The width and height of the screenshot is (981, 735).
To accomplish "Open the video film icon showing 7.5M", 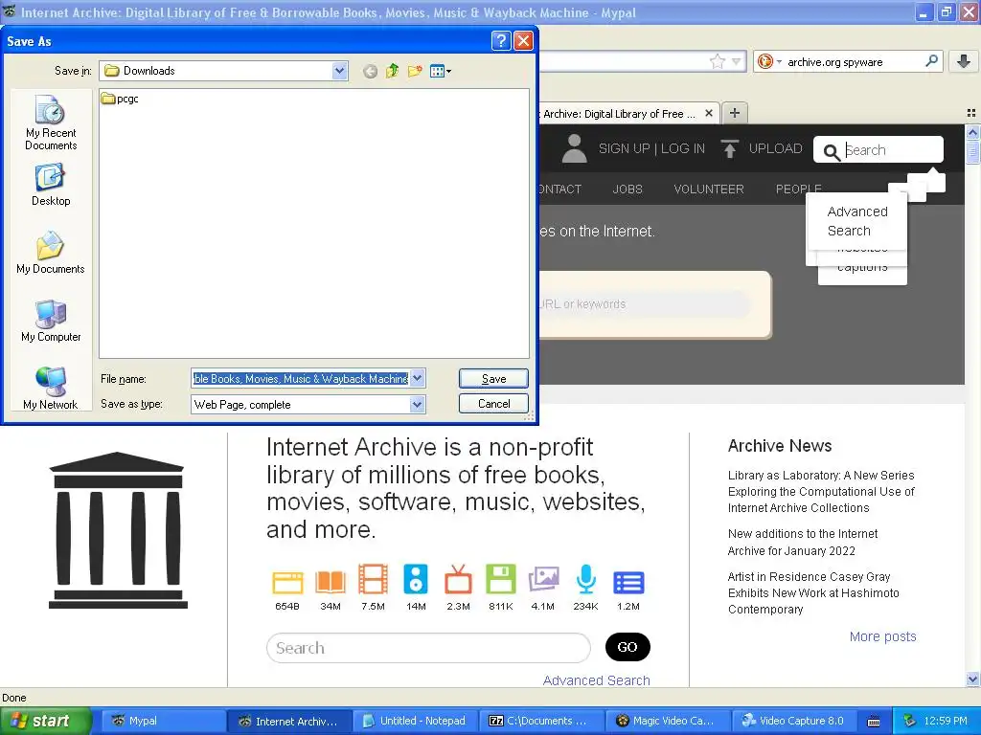I will [373, 579].
